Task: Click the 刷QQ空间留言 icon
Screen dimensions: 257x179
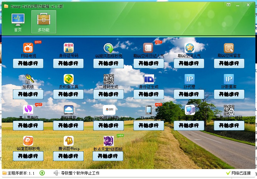Action: (229, 48)
